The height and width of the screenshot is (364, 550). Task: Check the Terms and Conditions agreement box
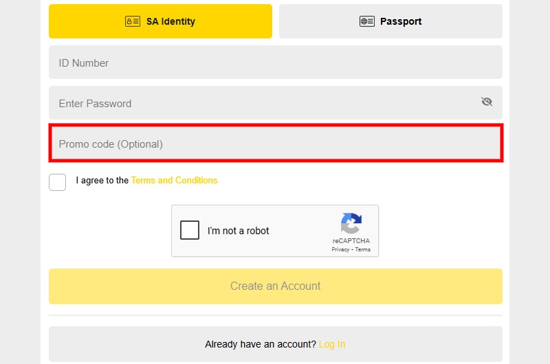pos(58,182)
